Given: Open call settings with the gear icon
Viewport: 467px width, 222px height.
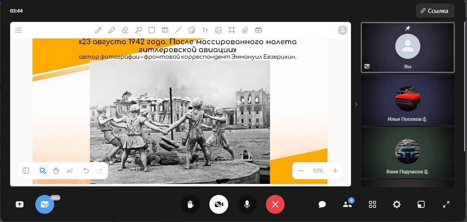Looking at the screenshot, I should (397, 204).
